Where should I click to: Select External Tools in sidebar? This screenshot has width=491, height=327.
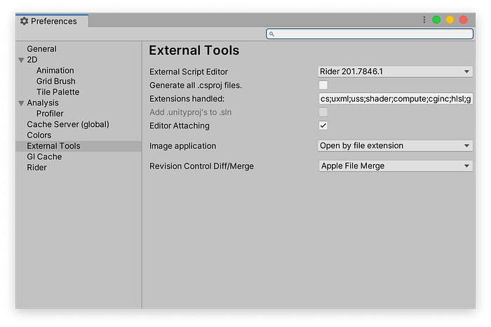coord(79,146)
